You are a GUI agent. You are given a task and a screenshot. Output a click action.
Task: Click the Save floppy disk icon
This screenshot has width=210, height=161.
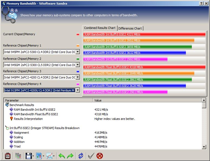click(x=28, y=156)
